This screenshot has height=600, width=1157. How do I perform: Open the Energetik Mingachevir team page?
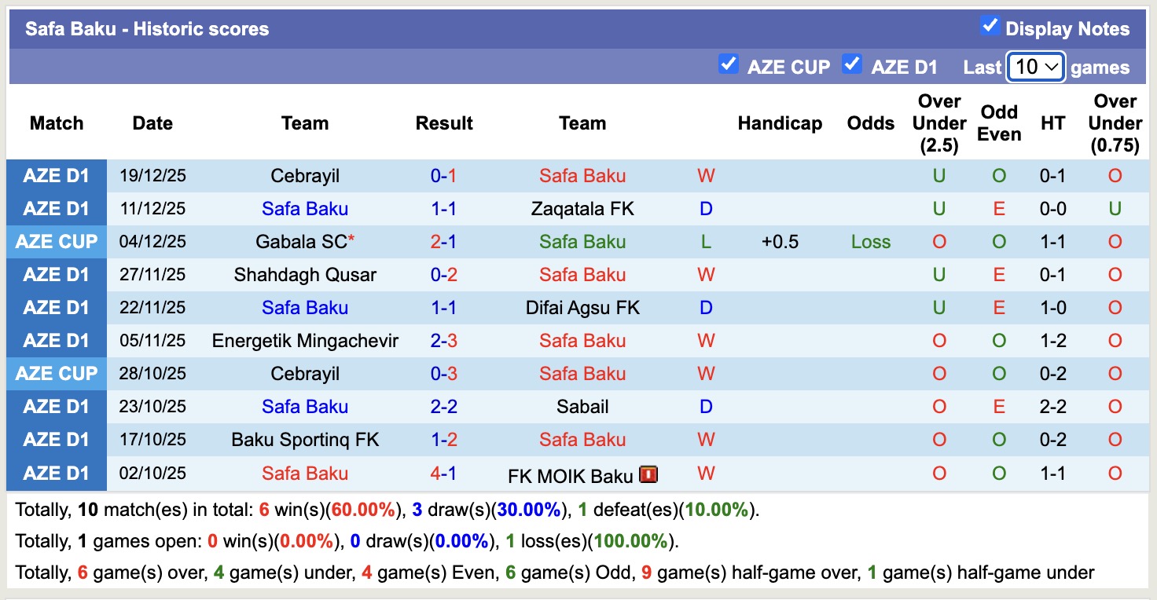[x=305, y=340]
